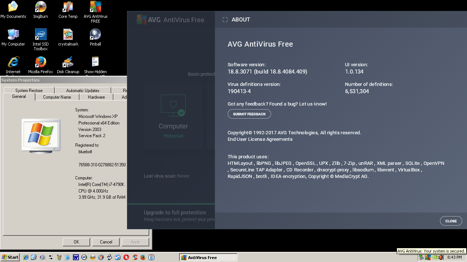Open the Hardware tab
This screenshot has width=467, height=262.
pyautogui.click(x=96, y=97)
